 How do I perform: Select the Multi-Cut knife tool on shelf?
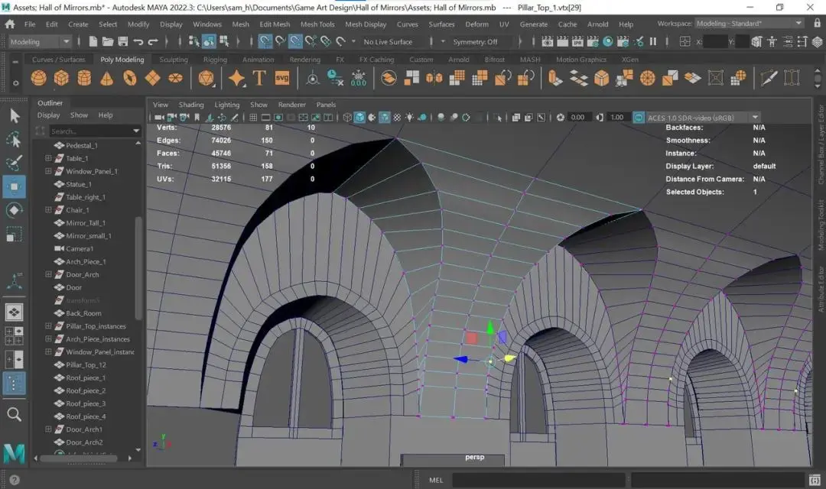tap(769, 79)
